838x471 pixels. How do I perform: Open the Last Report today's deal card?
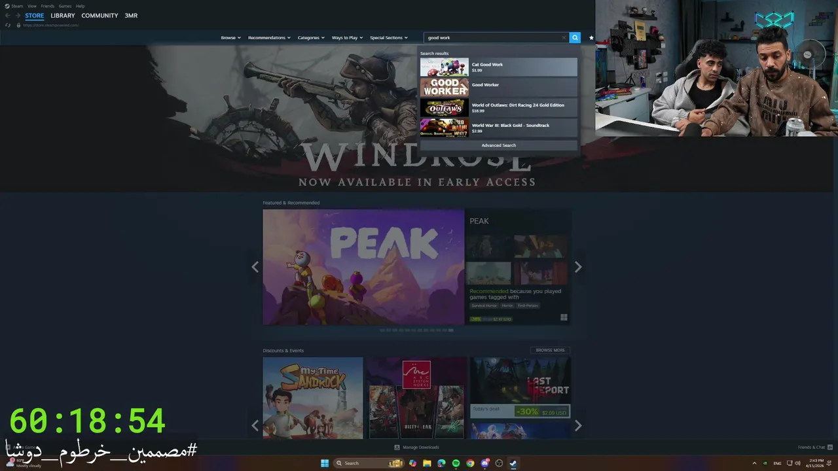(520, 389)
